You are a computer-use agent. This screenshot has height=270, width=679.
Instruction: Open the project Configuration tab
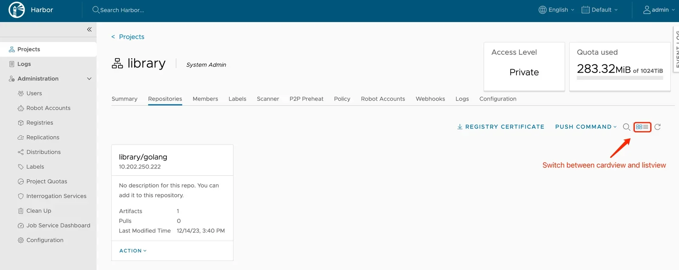[x=498, y=99]
